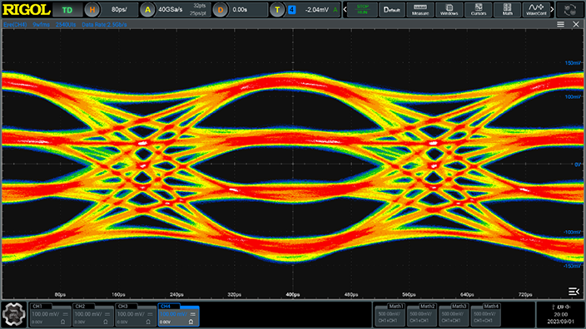
Task: Select the Math1 channel tab
Action: tap(390, 315)
